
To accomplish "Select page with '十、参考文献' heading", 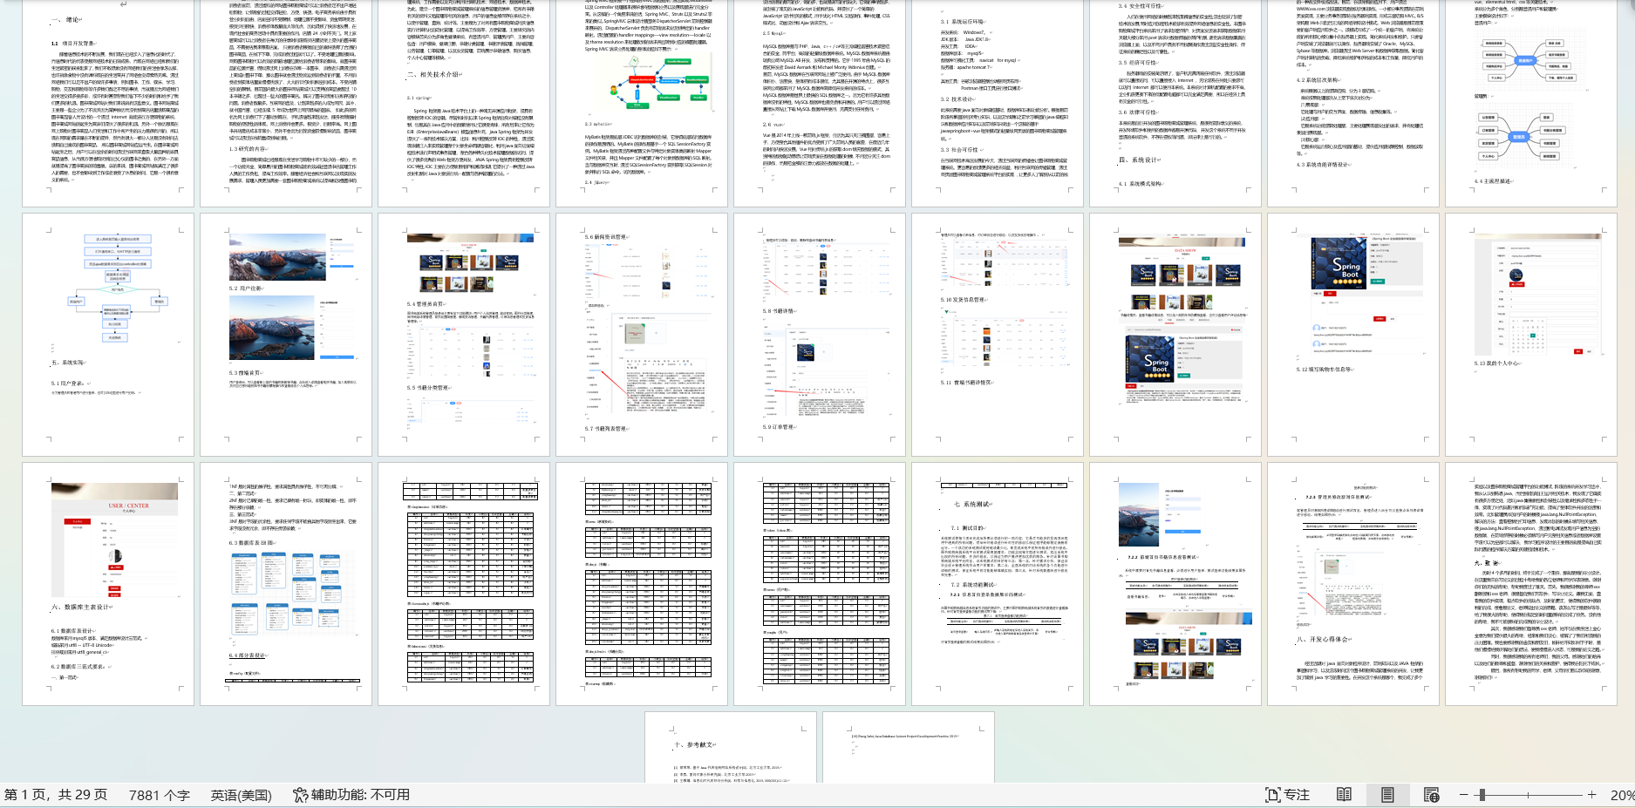I will click(x=731, y=747).
